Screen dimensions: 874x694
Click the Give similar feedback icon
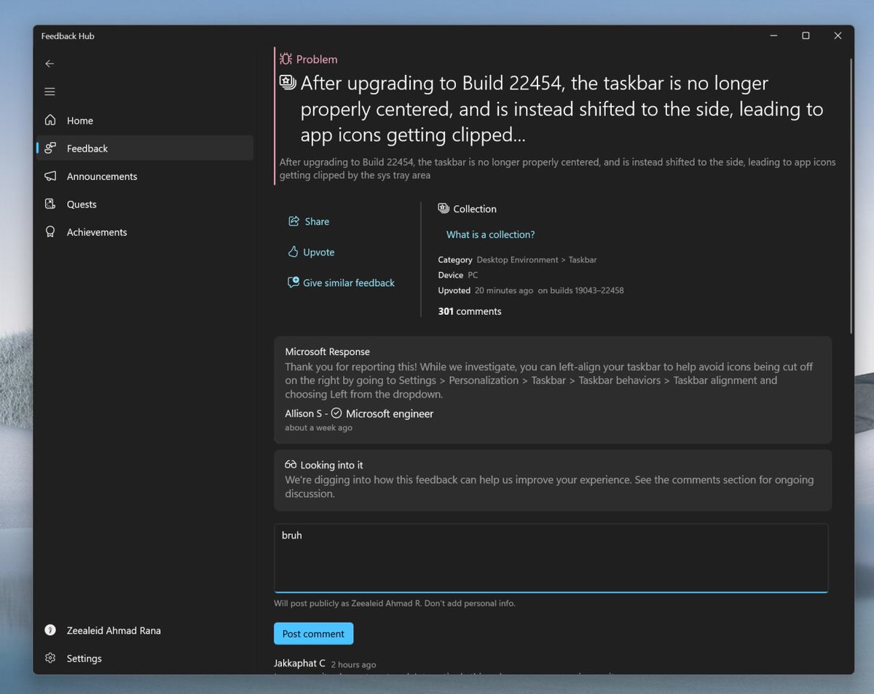(294, 282)
